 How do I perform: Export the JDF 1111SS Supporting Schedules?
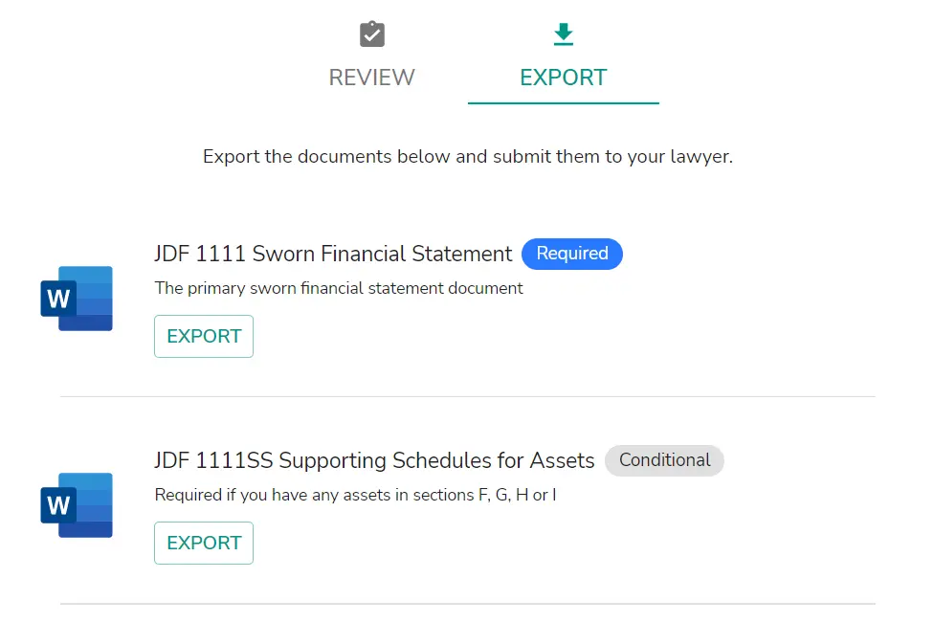[x=204, y=543]
